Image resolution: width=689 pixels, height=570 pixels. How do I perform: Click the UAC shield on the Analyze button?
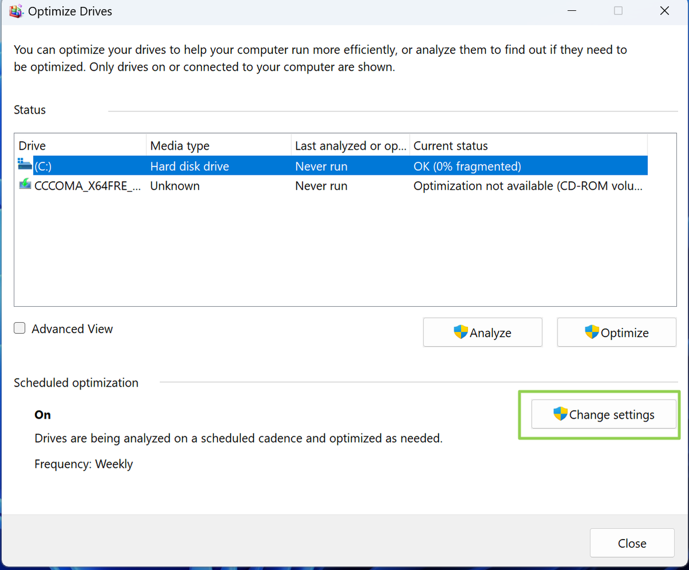tap(460, 332)
